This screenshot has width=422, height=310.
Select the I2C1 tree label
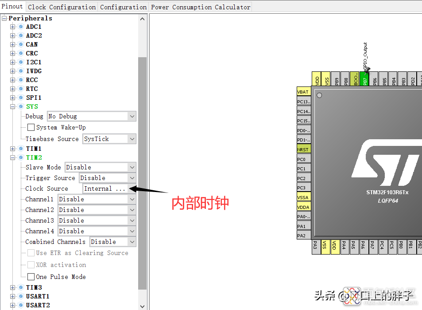pyautogui.click(x=34, y=62)
